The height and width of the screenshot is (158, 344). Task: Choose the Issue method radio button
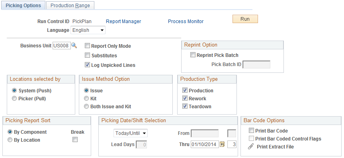pyautogui.click(x=86, y=90)
